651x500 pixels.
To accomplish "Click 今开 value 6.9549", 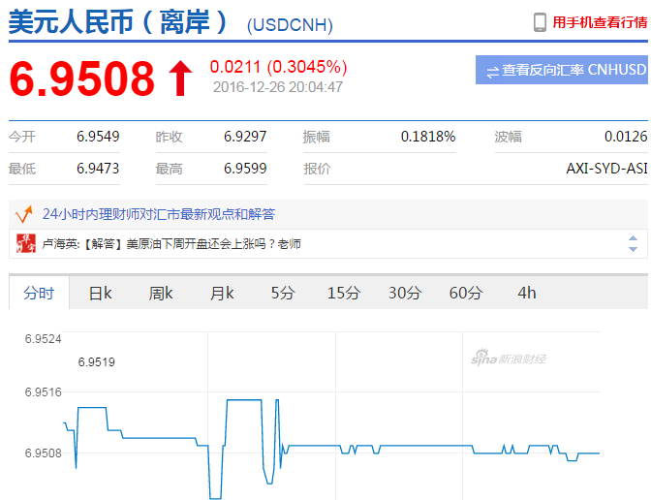I will [x=98, y=137].
